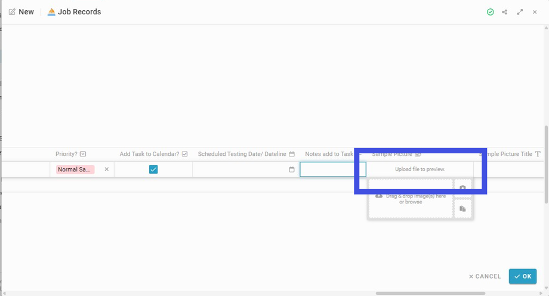
Task: Click the Scheduled Testing Date input cell
Action: [245, 169]
